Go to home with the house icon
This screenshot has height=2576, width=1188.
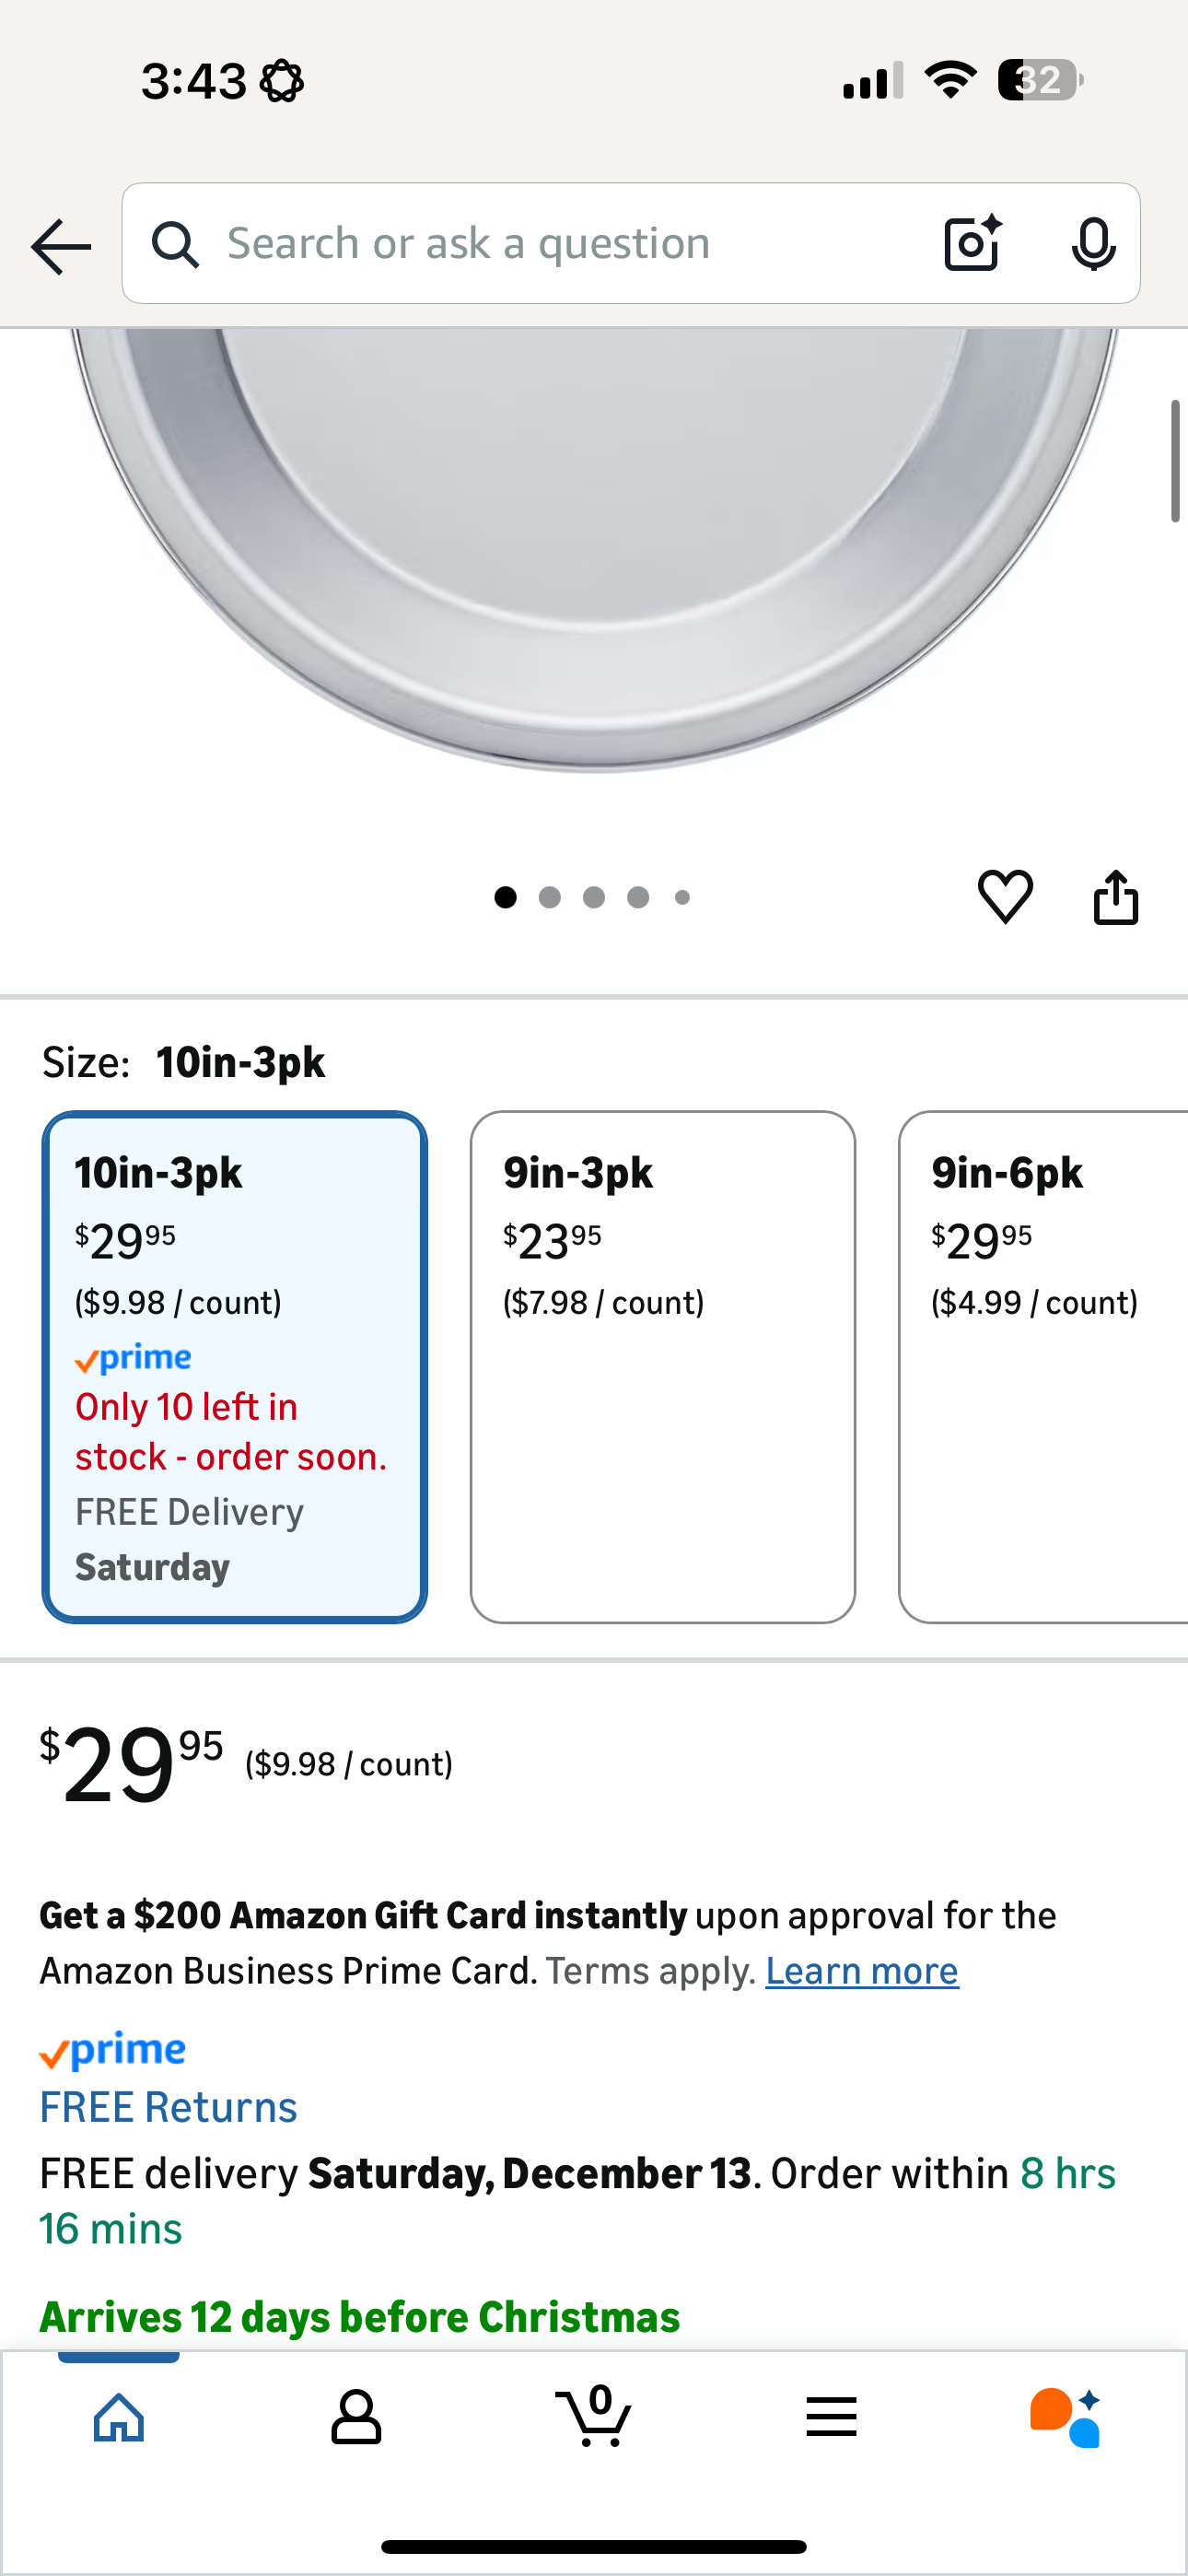[118, 2416]
